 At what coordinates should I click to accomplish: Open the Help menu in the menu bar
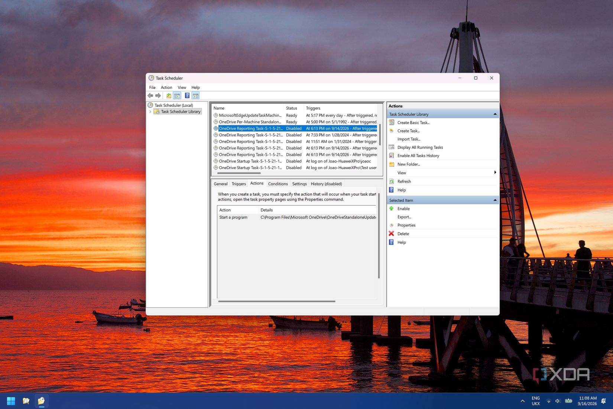[x=195, y=87]
